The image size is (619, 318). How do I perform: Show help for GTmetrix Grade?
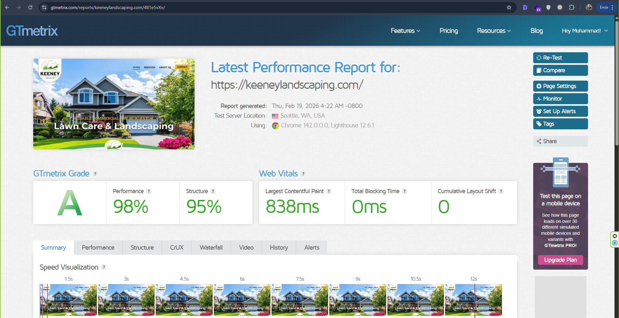tap(95, 174)
